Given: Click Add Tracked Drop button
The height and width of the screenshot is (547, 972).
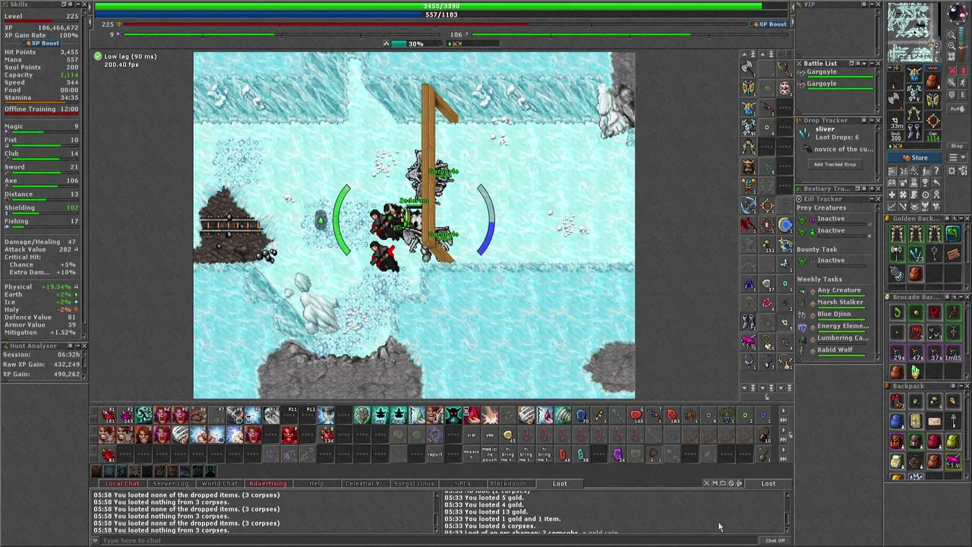Looking at the screenshot, I should tap(835, 164).
